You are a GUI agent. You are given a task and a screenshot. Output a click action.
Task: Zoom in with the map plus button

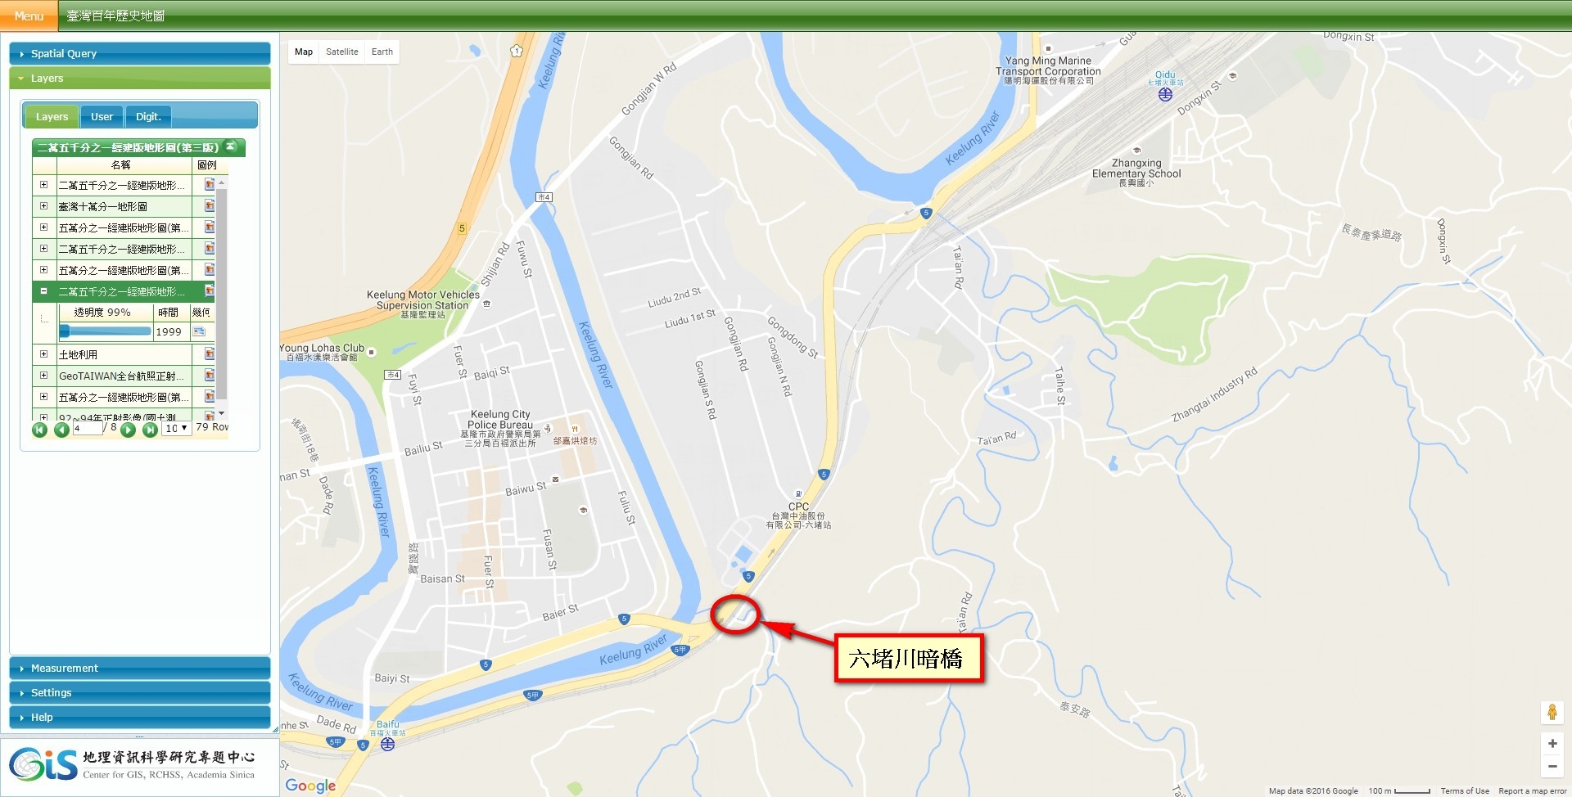(x=1552, y=744)
